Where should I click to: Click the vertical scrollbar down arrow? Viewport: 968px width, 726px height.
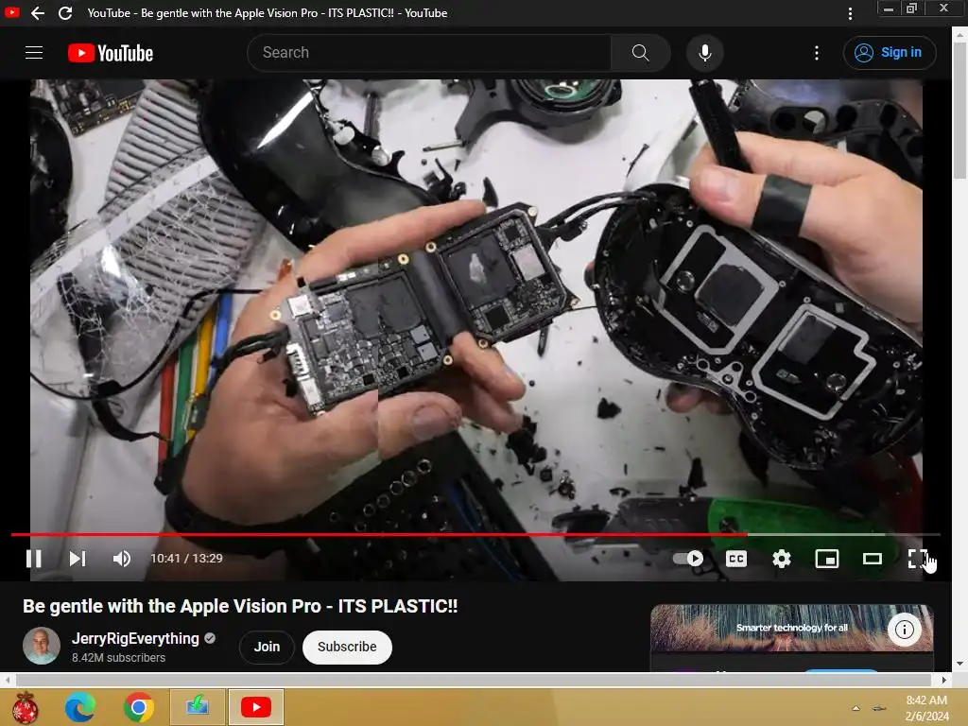tap(960, 665)
